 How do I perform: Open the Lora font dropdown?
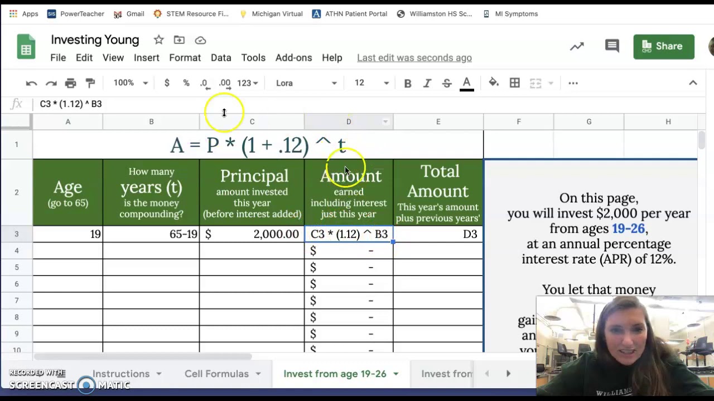306,83
